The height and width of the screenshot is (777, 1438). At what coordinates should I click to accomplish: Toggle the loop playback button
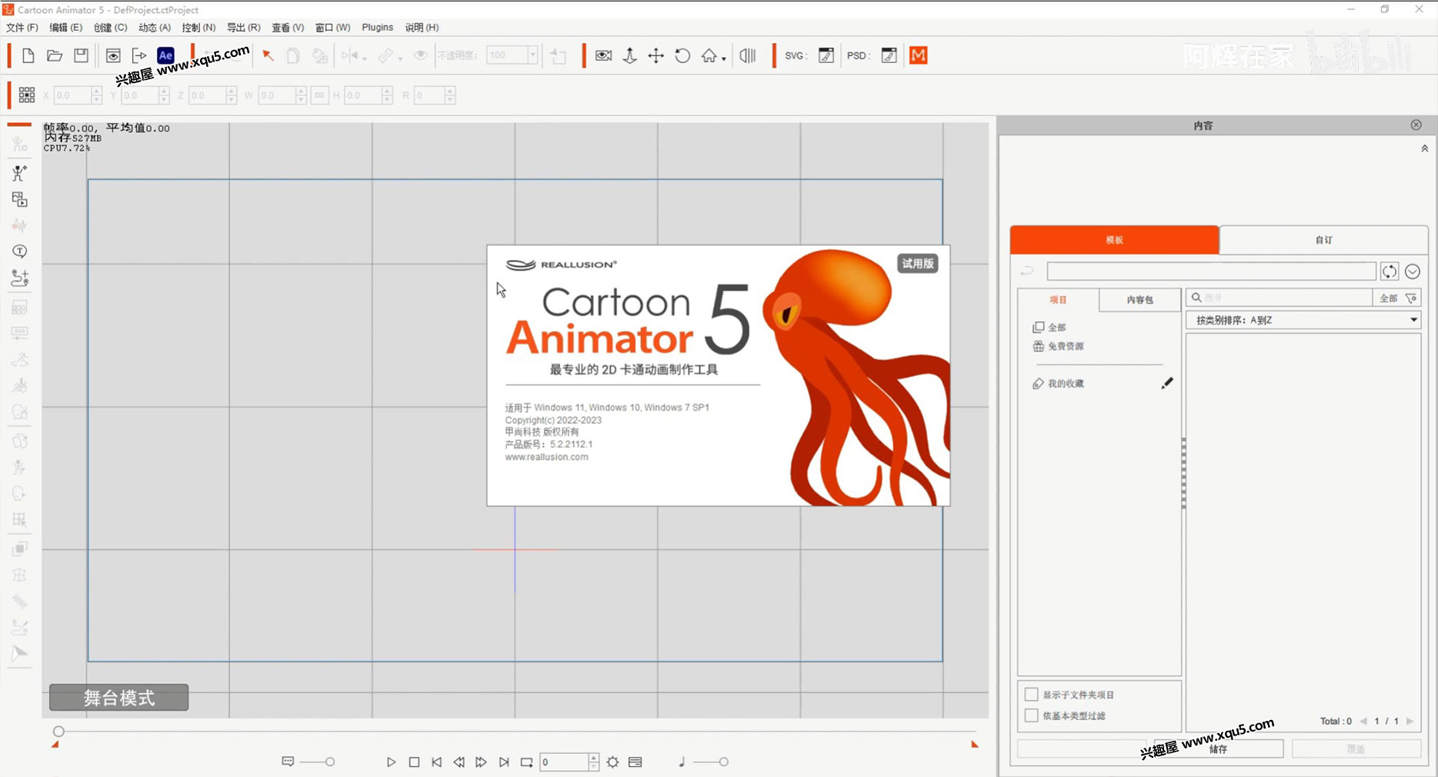click(x=527, y=762)
